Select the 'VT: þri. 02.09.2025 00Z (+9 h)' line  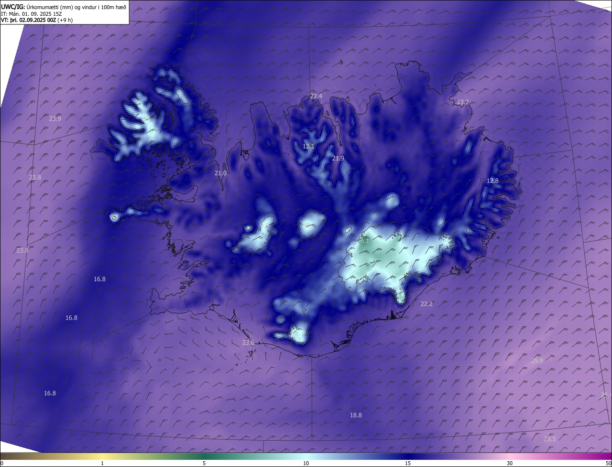click(x=37, y=21)
